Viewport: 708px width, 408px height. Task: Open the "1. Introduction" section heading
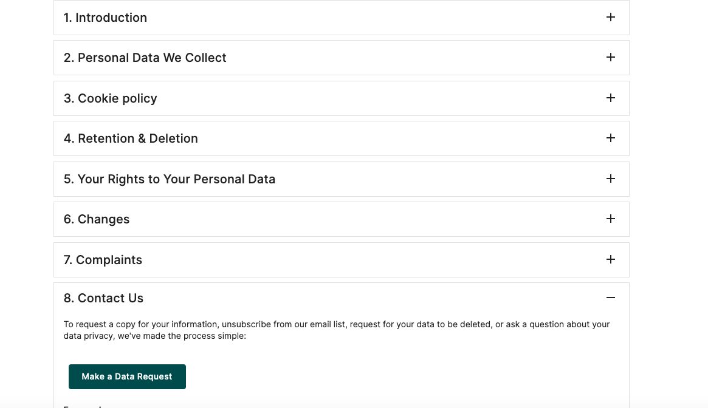click(x=105, y=18)
